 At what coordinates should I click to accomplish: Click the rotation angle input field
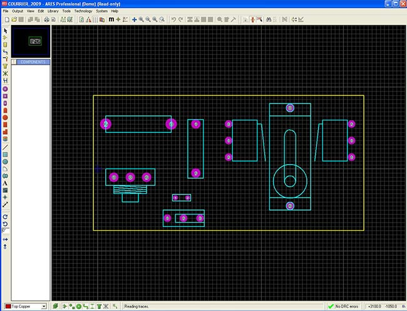click(x=6, y=231)
